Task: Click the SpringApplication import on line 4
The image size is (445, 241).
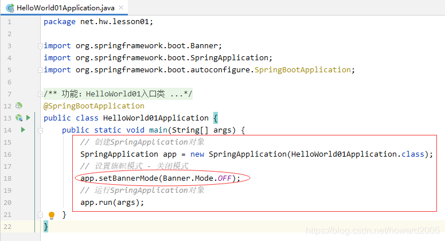Action: pyautogui.click(x=158, y=58)
